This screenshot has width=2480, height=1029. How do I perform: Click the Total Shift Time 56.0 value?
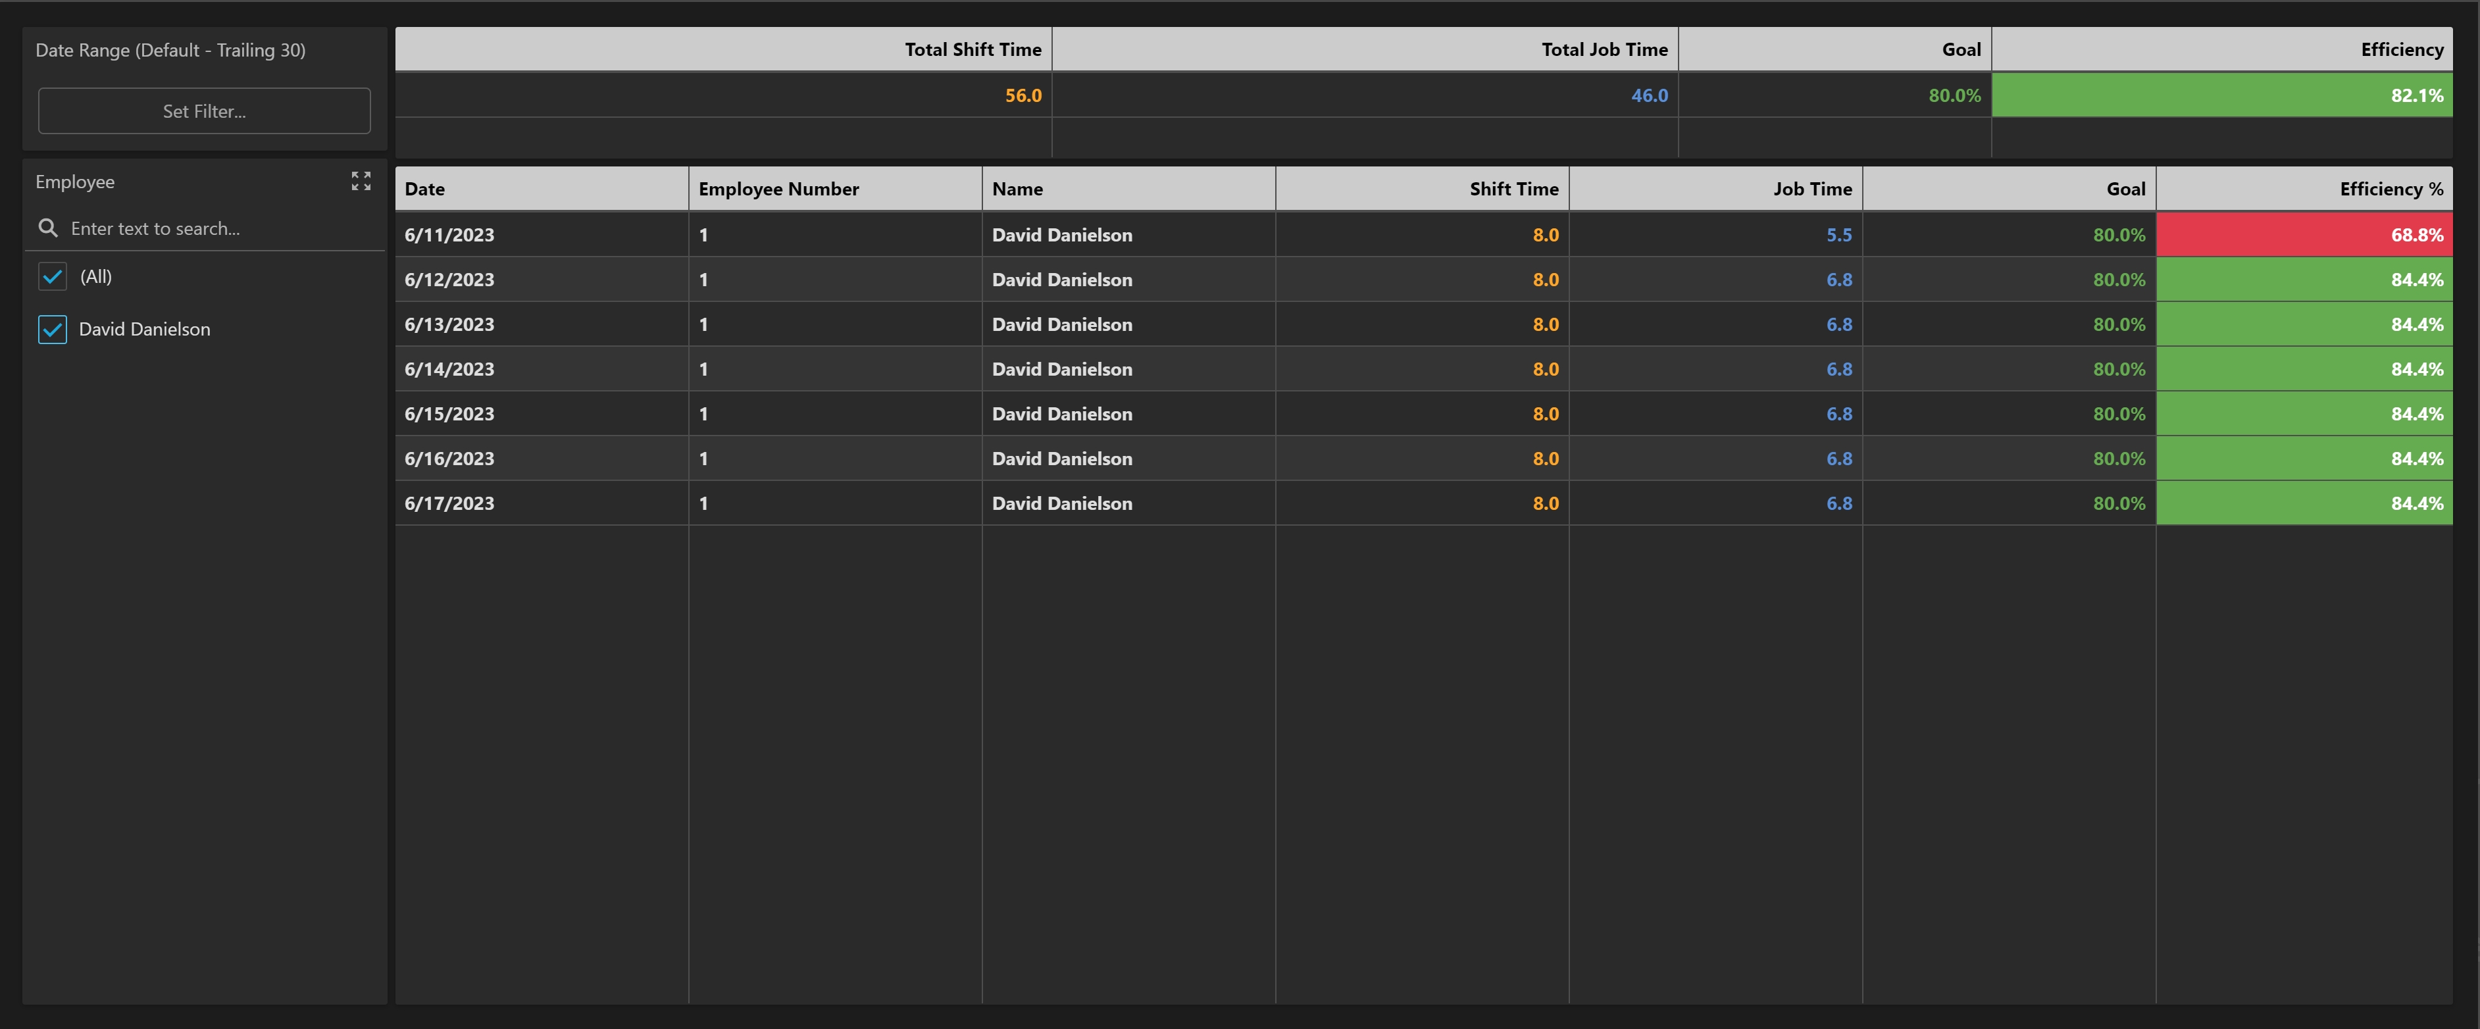1023,95
